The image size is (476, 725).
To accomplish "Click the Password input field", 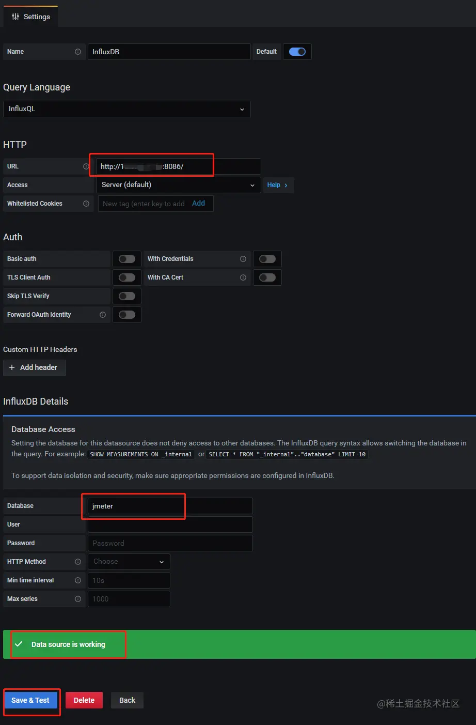I will (170, 543).
